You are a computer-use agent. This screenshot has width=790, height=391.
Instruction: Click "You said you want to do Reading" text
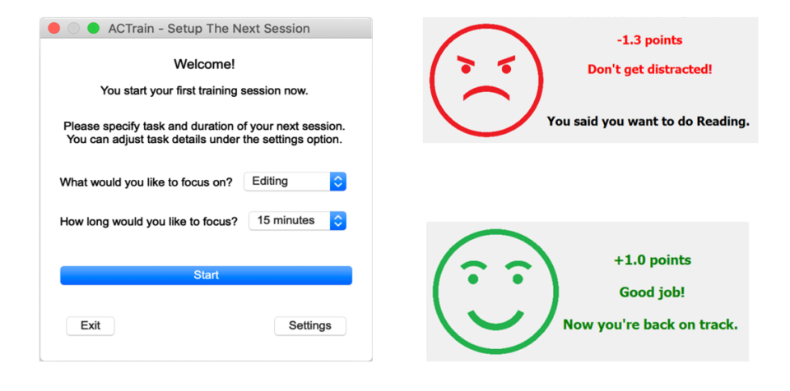click(x=648, y=122)
